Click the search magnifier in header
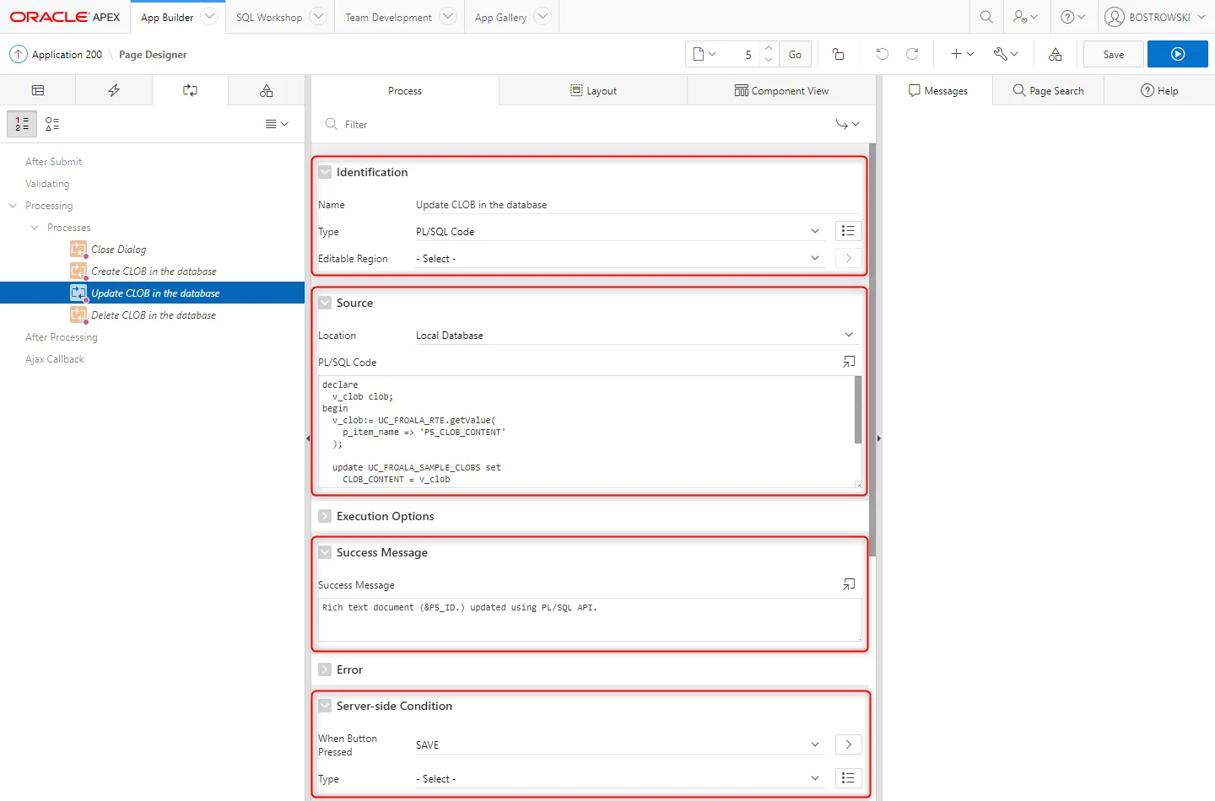The image size is (1215, 801). click(x=985, y=17)
